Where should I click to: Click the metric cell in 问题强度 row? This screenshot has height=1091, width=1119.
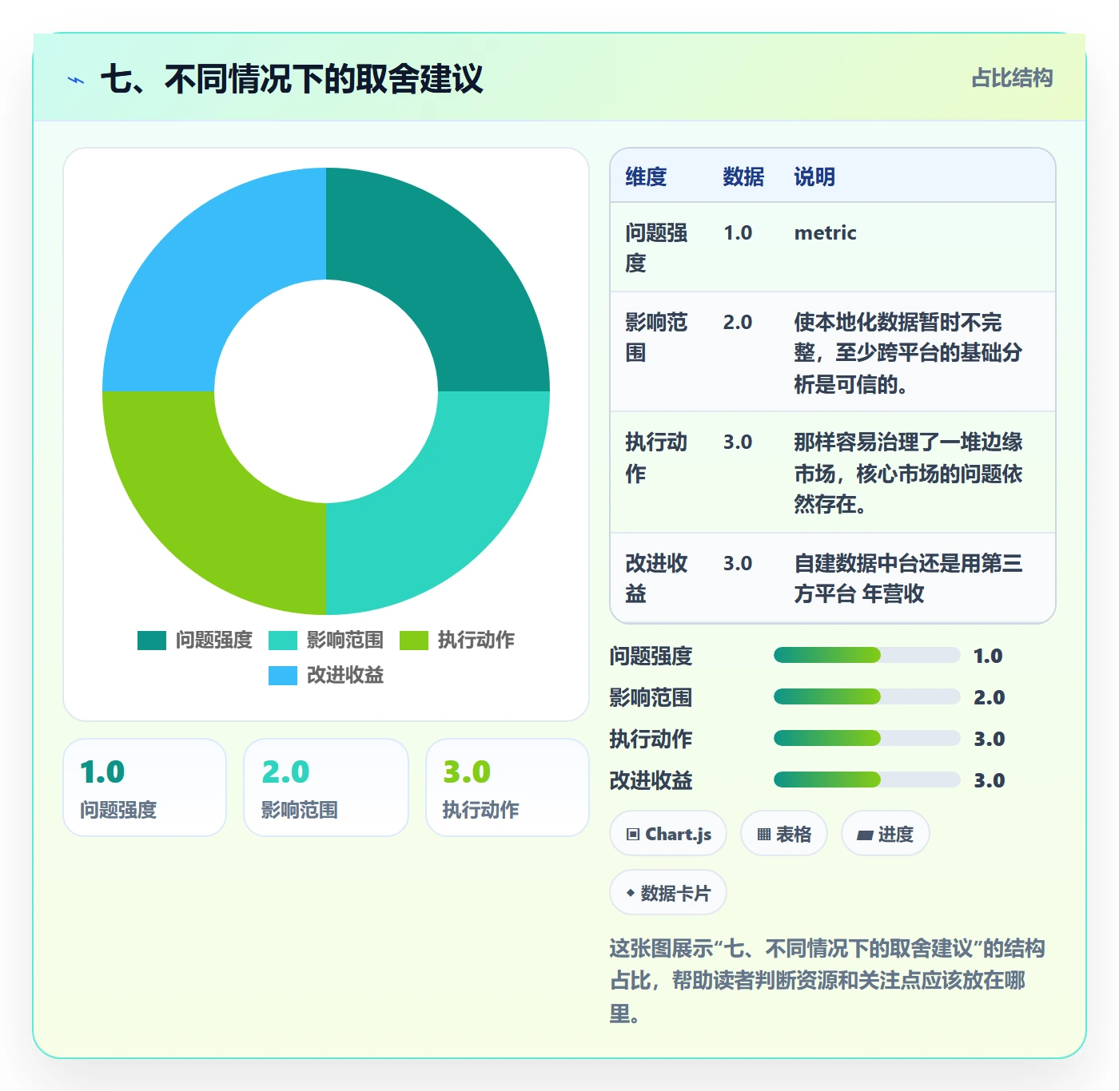[825, 233]
